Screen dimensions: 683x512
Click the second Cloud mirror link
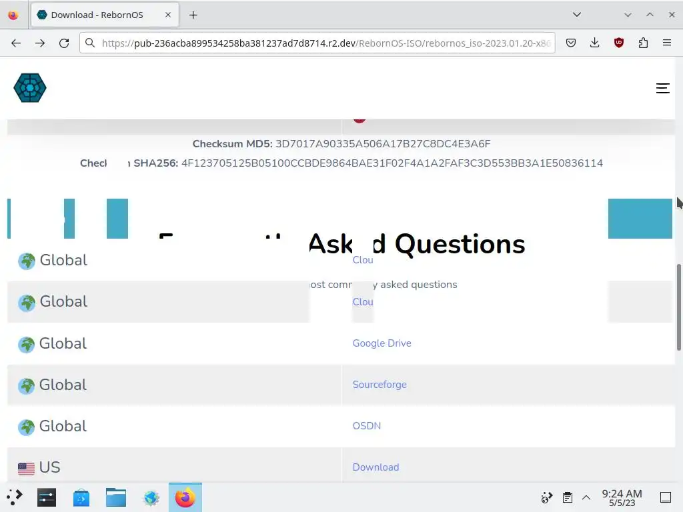(363, 302)
